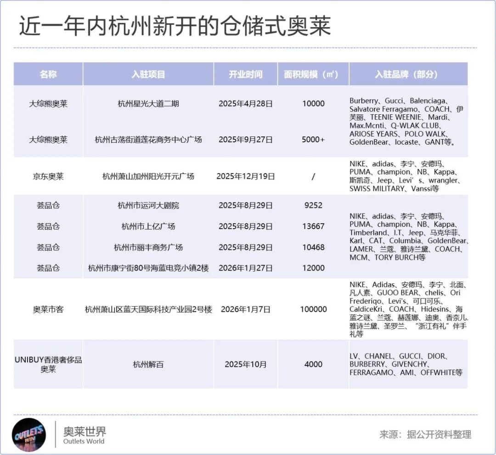Click the area value 13667

tap(313, 226)
